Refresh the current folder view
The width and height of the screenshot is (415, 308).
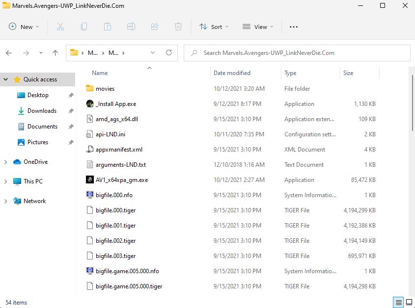(169, 52)
